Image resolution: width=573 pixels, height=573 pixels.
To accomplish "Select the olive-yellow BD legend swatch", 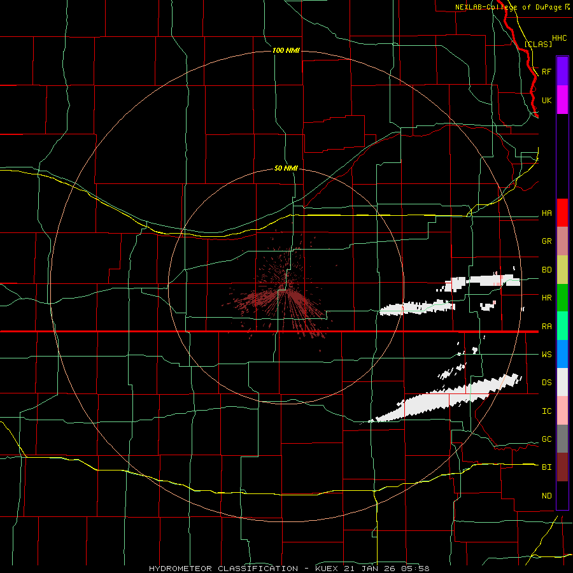I will click(x=562, y=270).
